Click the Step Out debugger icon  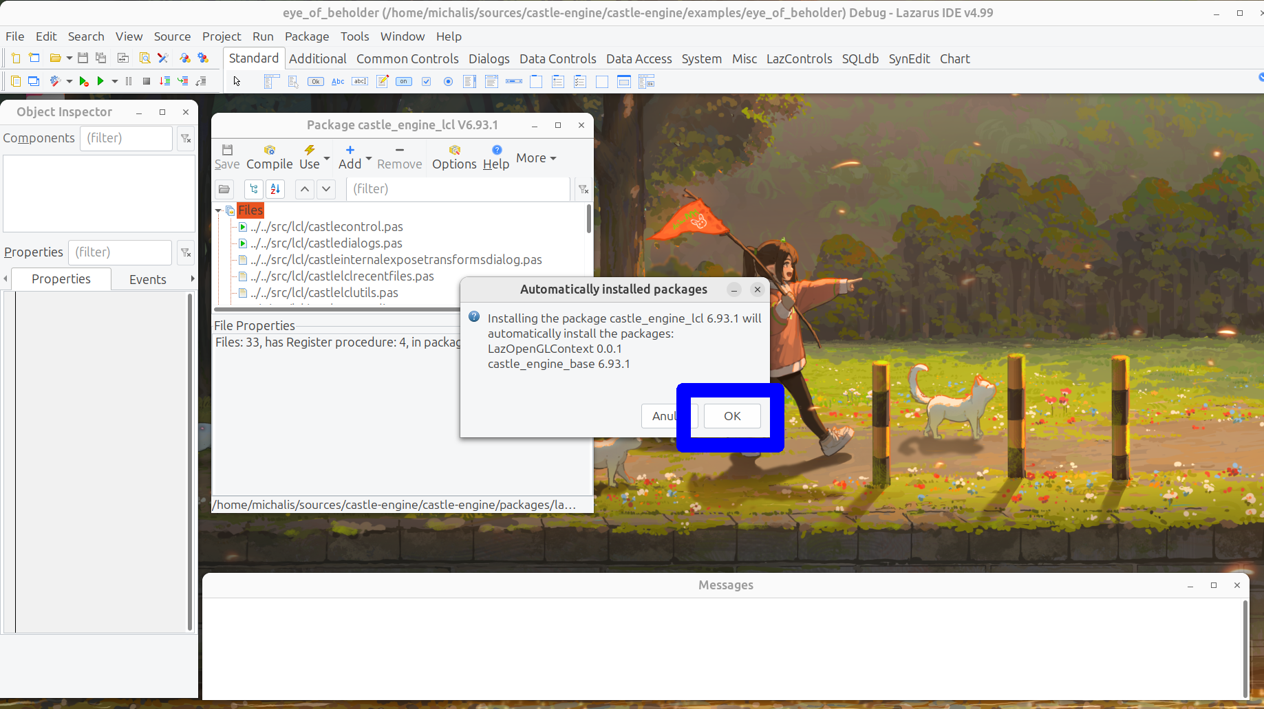(201, 81)
